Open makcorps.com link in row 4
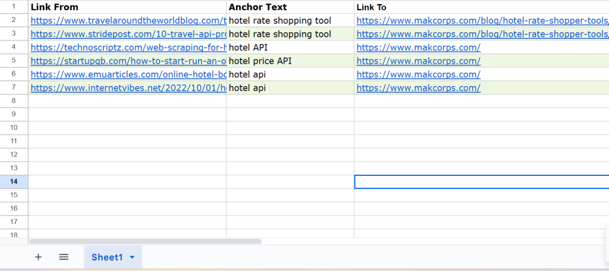The width and height of the screenshot is (609, 271). point(418,48)
